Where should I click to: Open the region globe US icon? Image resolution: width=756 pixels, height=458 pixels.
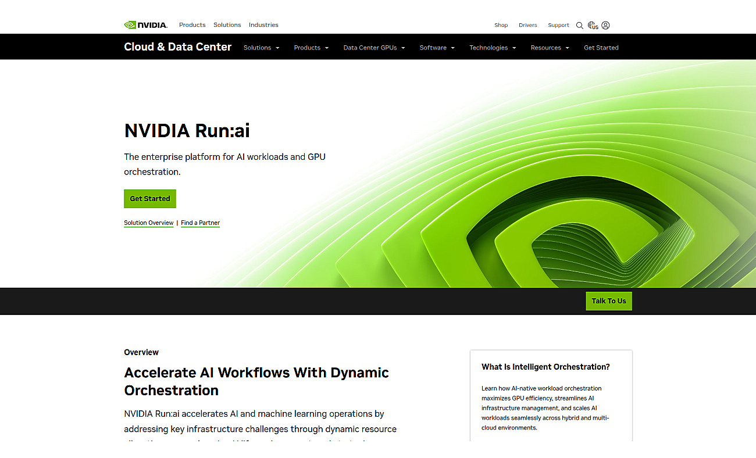(x=593, y=25)
